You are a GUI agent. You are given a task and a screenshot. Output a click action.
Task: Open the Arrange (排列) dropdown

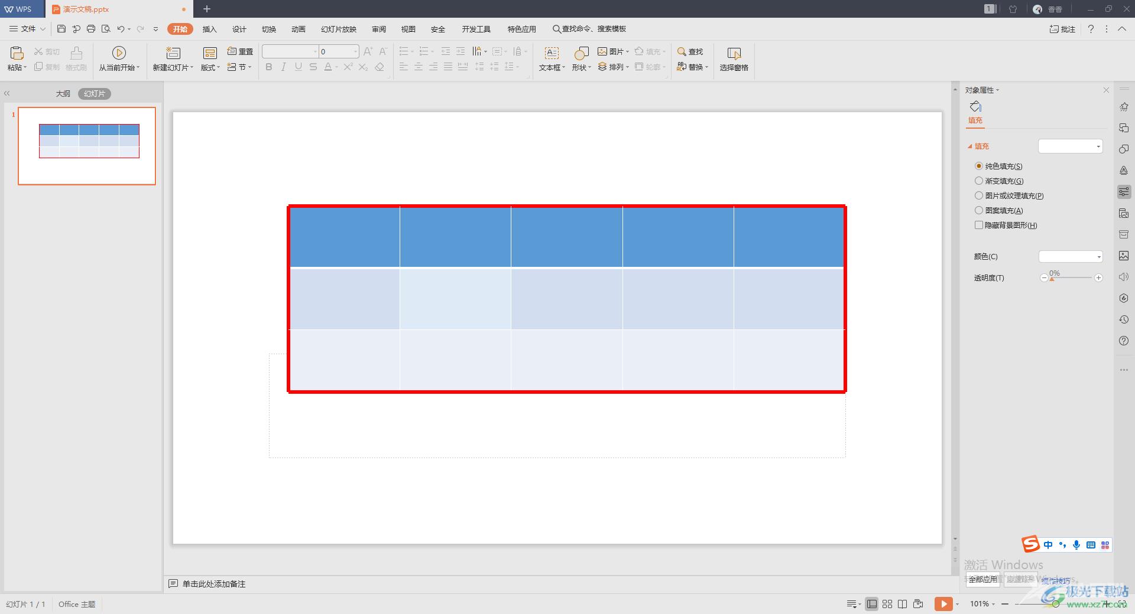614,67
